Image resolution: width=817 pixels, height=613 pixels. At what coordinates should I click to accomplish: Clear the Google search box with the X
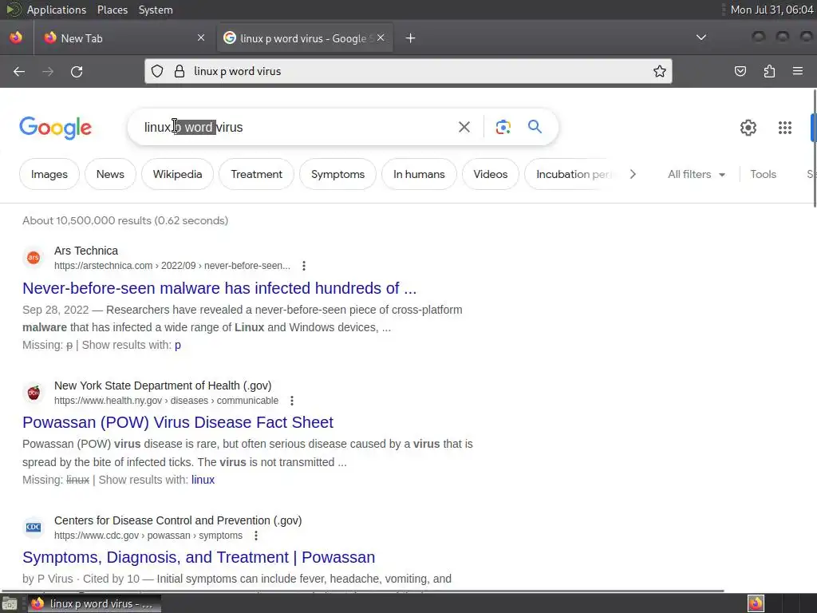(464, 127)
